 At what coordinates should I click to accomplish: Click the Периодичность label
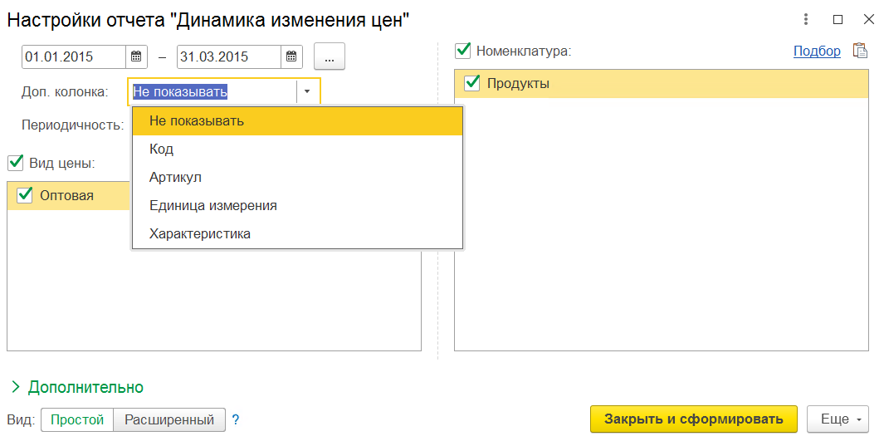[73, 125]
